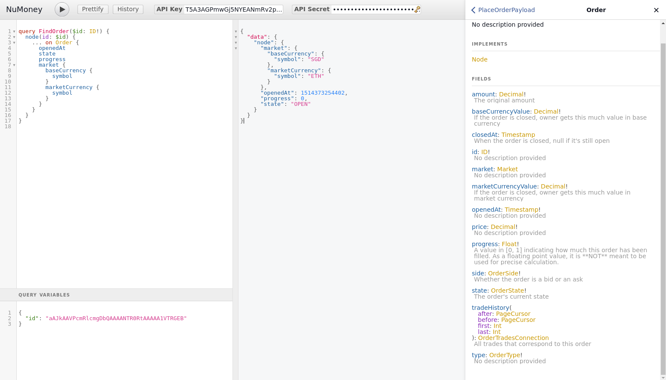The width and height of the screenshot is (666, 380).
Task: Click the "OPEN" state value in results
Action: [x=300, y=104]
